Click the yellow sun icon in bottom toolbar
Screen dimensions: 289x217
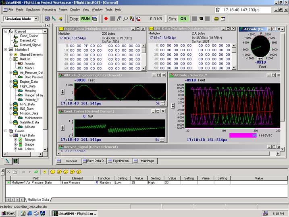click(x=44, y=172)
